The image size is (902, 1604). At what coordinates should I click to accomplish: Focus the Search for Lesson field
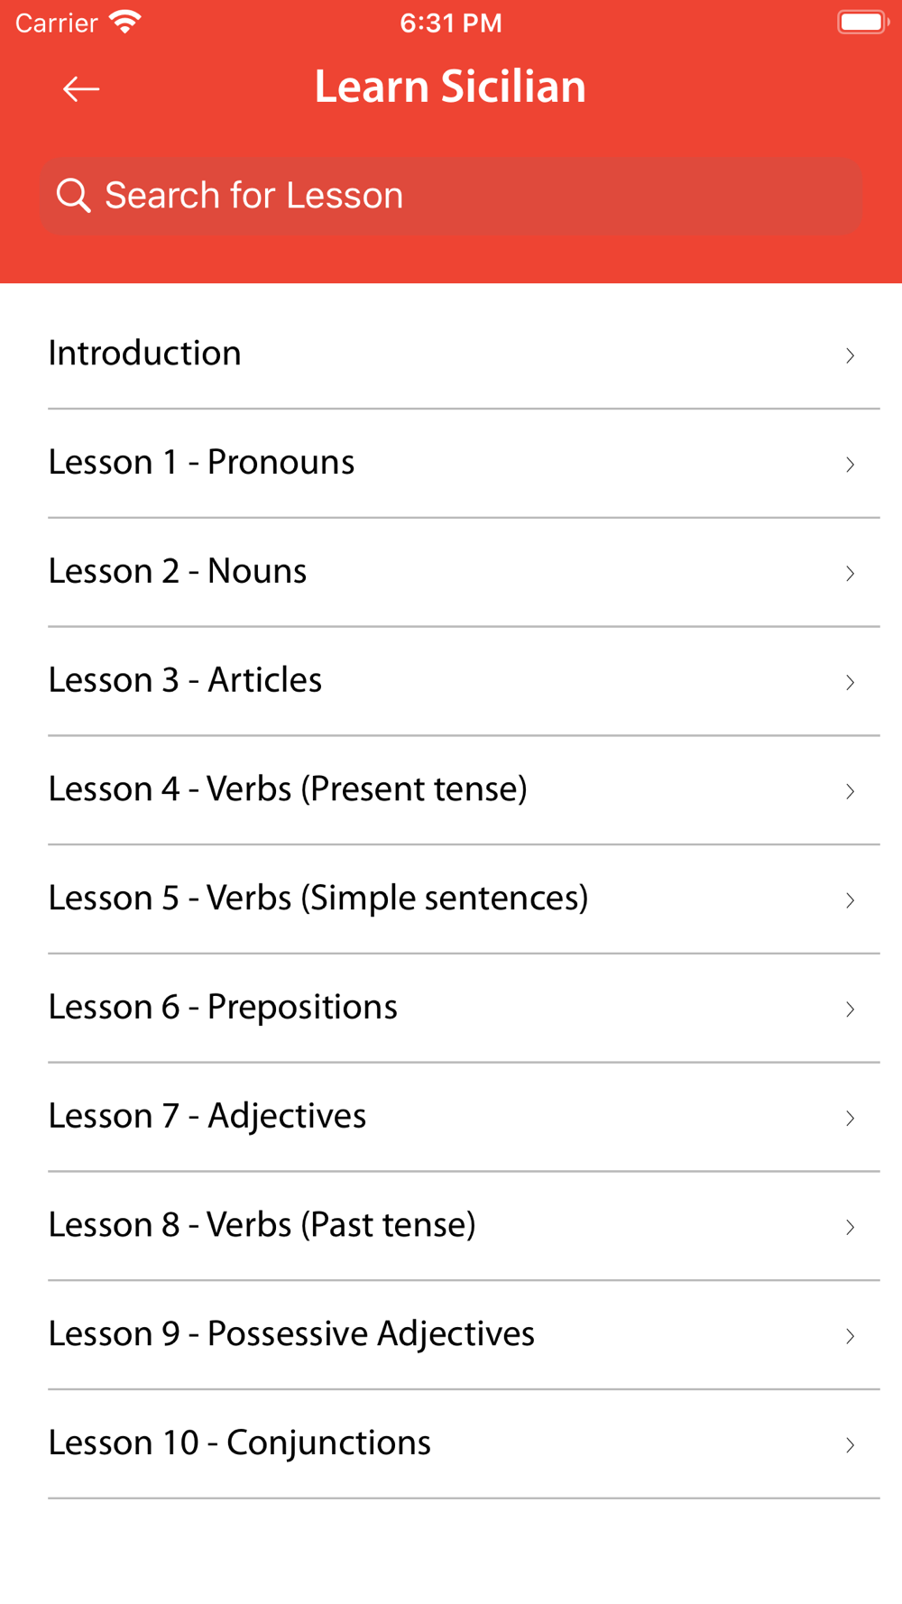click(451, 196)
